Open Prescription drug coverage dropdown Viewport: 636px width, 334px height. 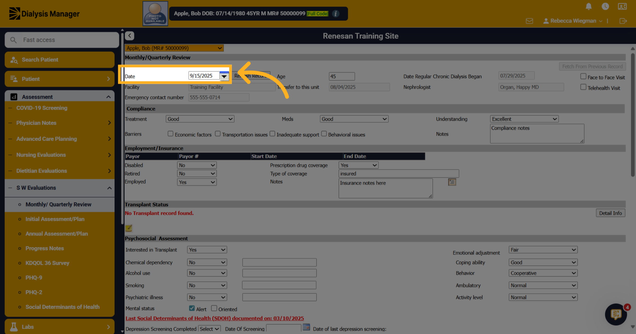[x=359, y=165]
